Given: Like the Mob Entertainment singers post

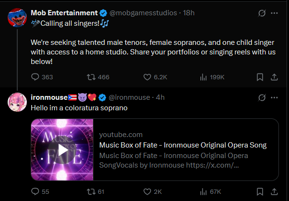Looking at the screenshot, I should (148, 77).
